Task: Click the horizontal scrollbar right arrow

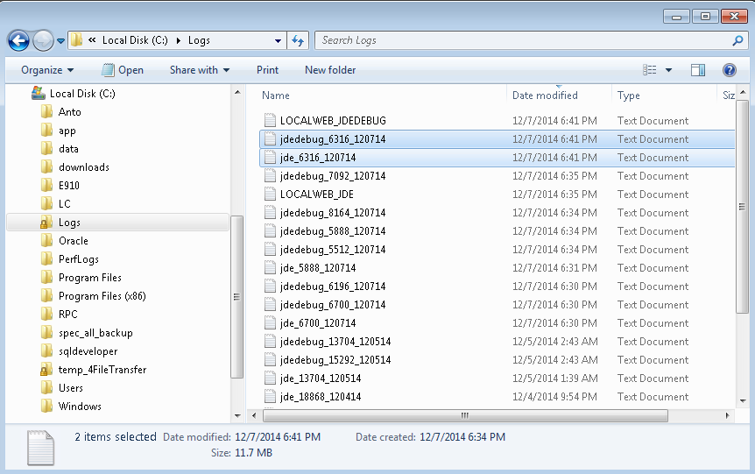Action: point(727,415)
